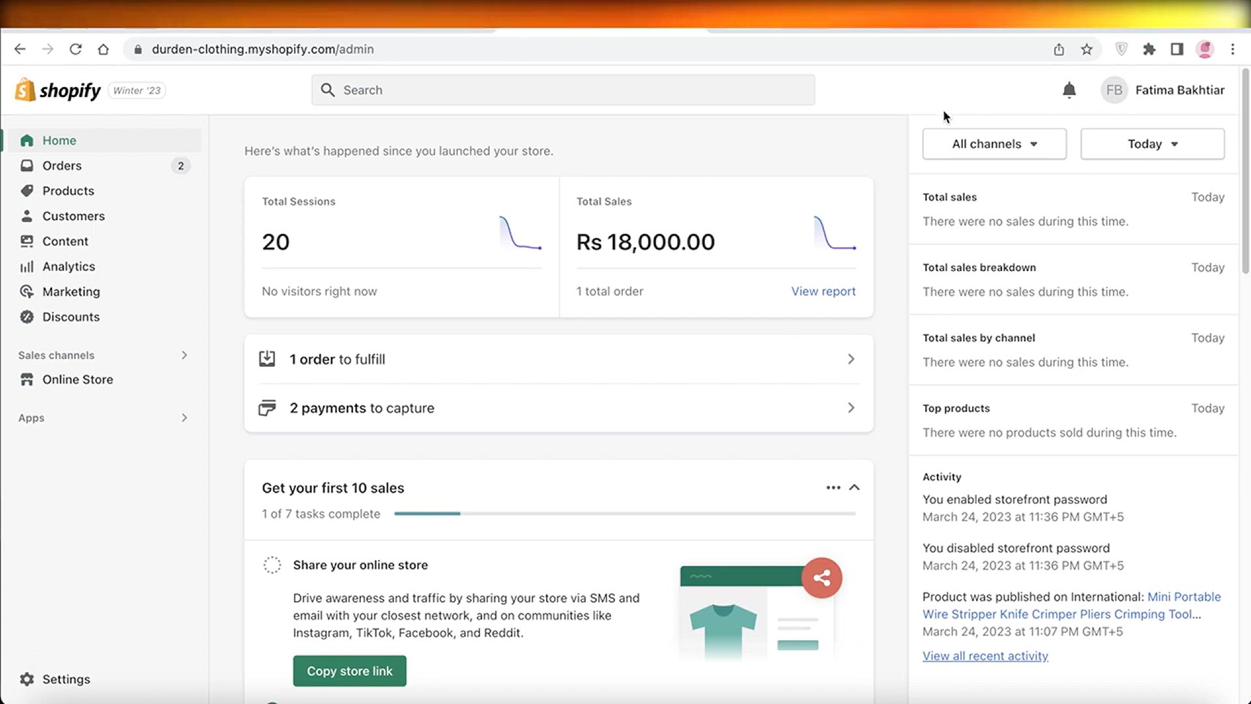Image resolution: width=1251 pixels, height=704 pixels.
Task: Click the tasks complete progress bar
Action: tap(624, 514)
